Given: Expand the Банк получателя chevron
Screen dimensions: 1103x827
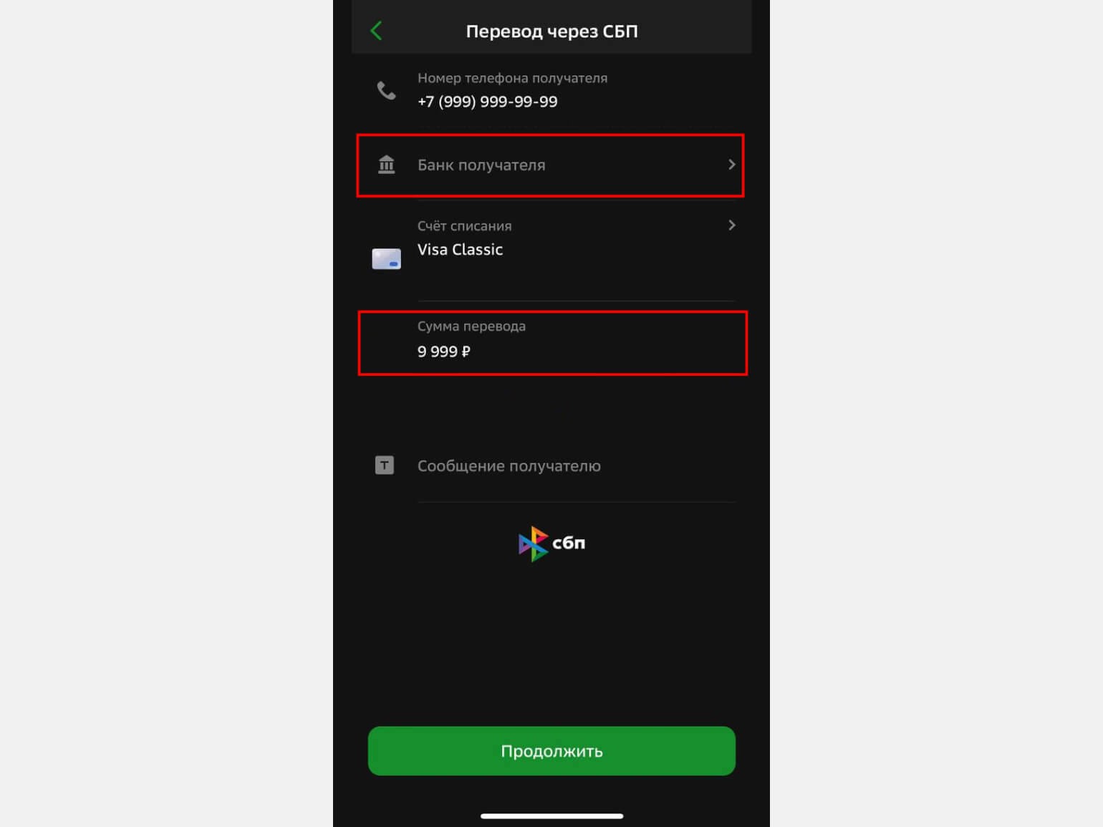Looking at the screenshot, I should coord(731,165).
